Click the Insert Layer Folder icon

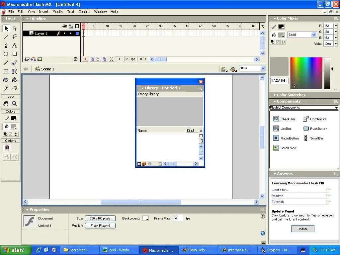[x=40, y=59]
